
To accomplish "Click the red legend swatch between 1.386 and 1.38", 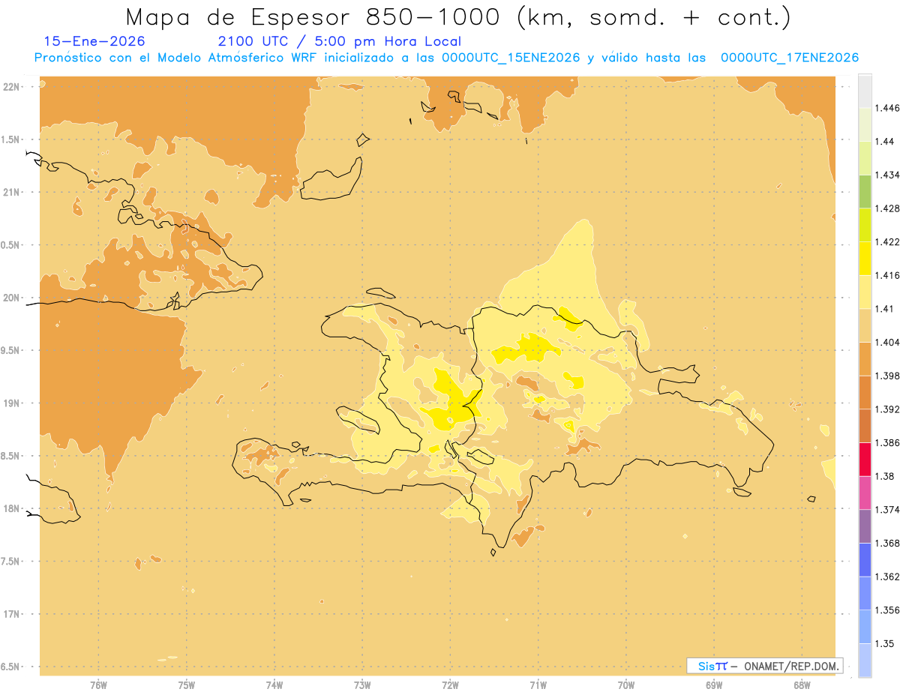I will coord(865,459).
